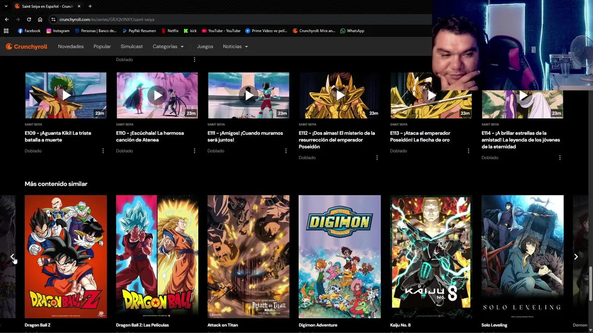Open Crunchyroll: Mira an... bookmark
The image size is (593, 333).
coord(314,31)
